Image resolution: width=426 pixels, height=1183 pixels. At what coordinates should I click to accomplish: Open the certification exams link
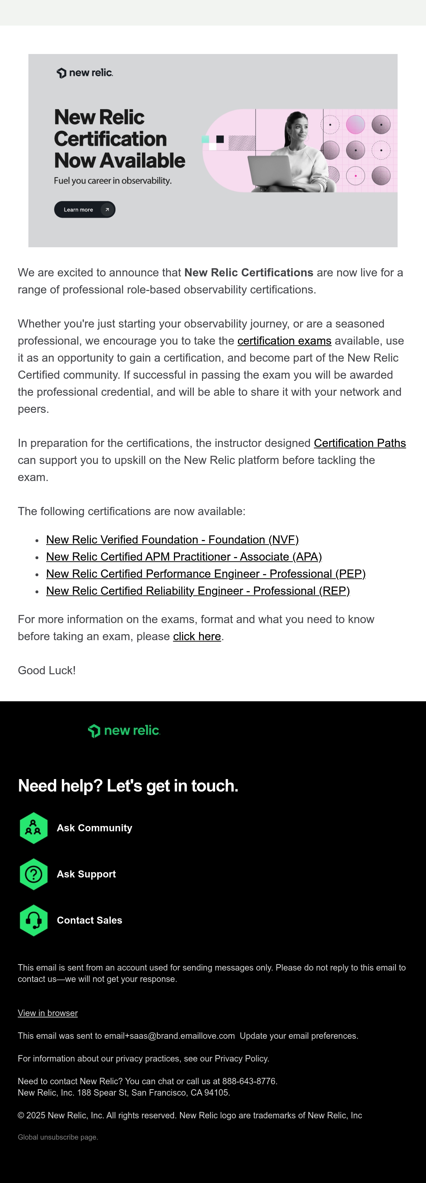coord(284,341)
